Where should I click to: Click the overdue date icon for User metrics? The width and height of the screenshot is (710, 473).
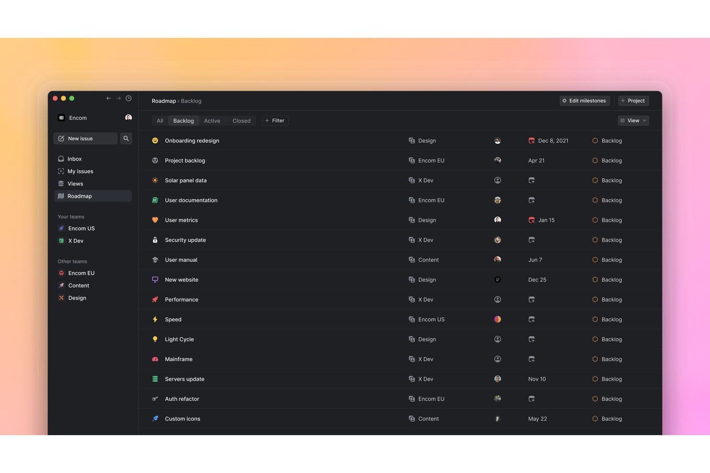(532, 220)
